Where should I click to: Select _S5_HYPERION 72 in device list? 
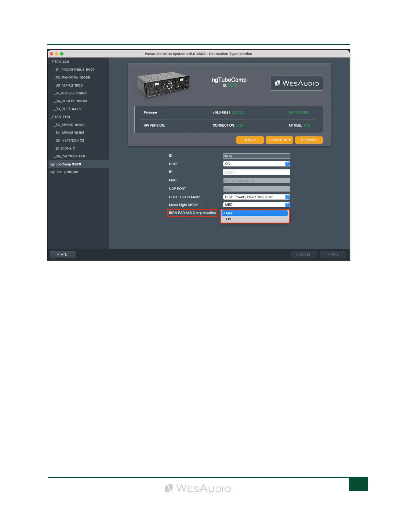pyautogui.click(x=70, y=141)
